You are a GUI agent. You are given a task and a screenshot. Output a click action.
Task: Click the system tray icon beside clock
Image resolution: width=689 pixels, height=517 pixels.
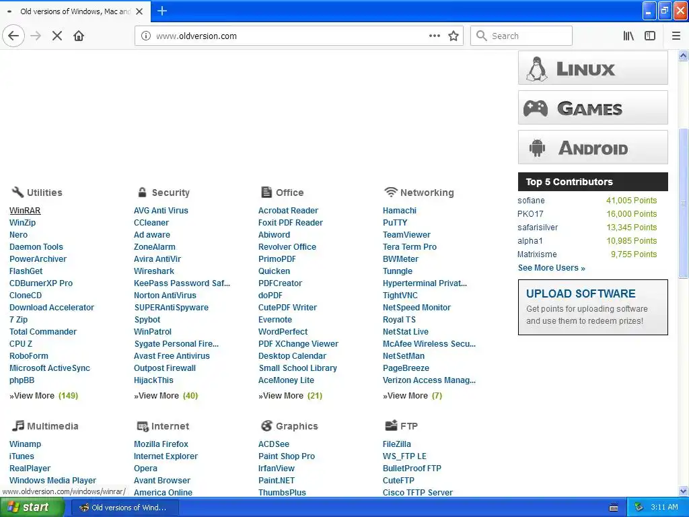point(639,508)
